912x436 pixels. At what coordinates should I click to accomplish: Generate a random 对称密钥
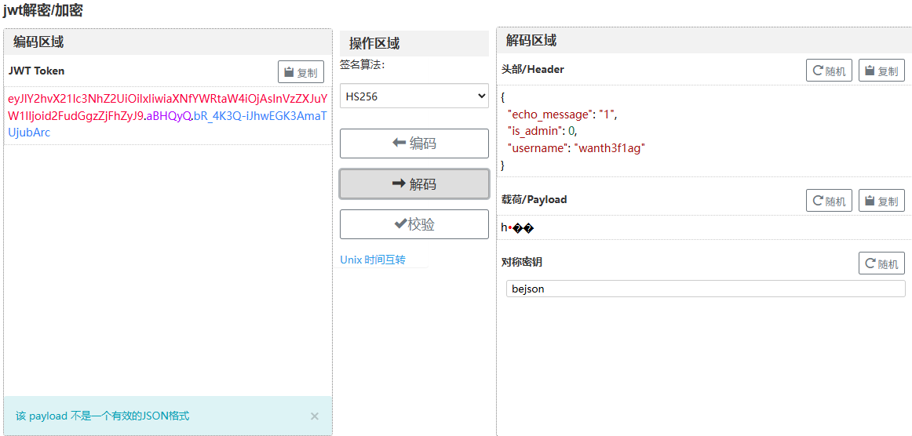coord(881,263)
